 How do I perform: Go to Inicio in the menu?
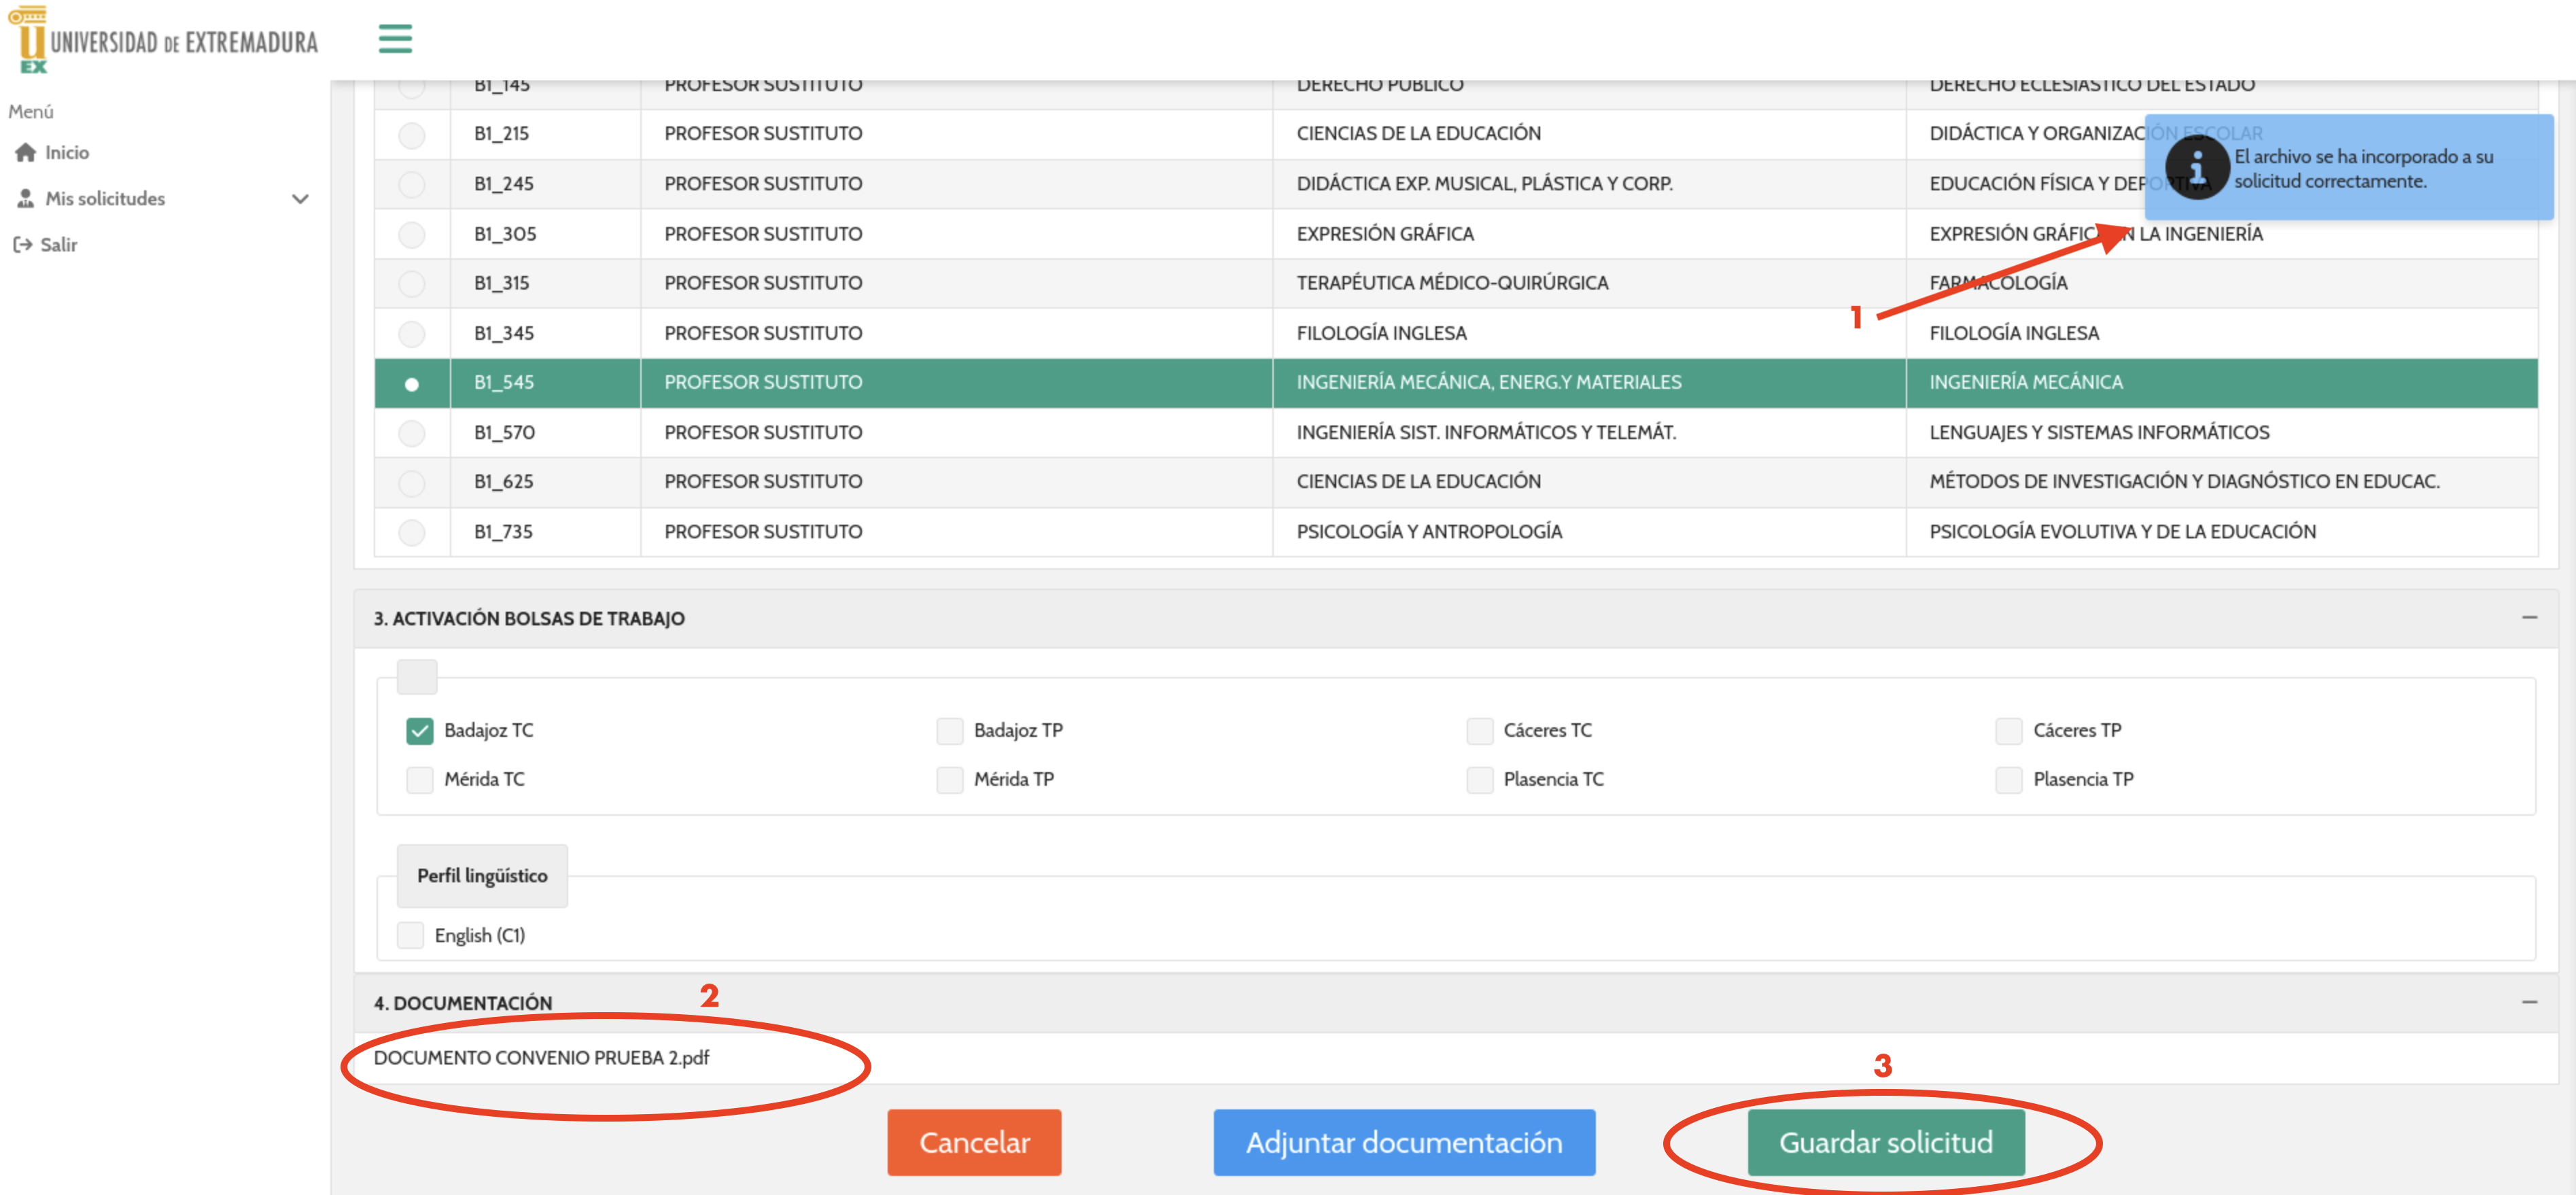(67, 152)
